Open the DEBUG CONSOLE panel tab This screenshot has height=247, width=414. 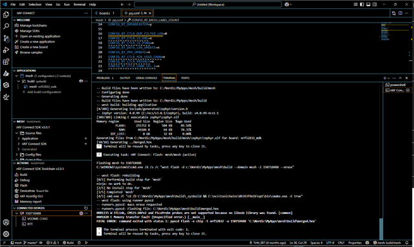click(146, 78)
